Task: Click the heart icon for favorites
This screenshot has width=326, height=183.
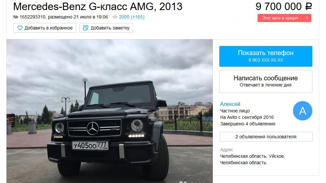Action: click(20, 28)
